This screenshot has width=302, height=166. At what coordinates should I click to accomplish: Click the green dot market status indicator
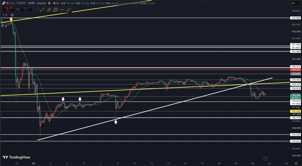(x=54, y=3)
